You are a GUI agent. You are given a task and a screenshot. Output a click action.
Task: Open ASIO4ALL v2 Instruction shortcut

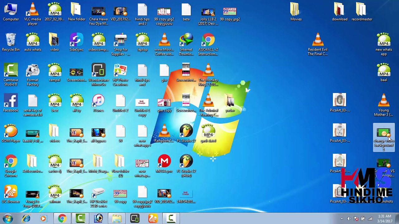pyautogui.click(x=208, y=44)
